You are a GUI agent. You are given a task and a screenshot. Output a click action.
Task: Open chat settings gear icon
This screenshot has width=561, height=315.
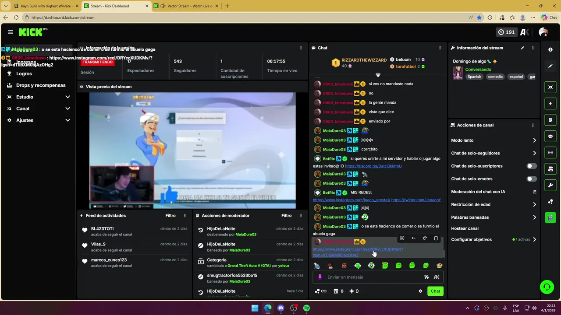420,291
